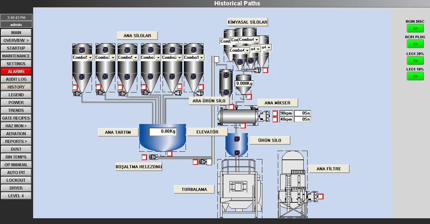This screenshot has height=224, width=430.
Task: Toggle the red checkbox beside Ana Filtre motor
Action: coord(320,196)
